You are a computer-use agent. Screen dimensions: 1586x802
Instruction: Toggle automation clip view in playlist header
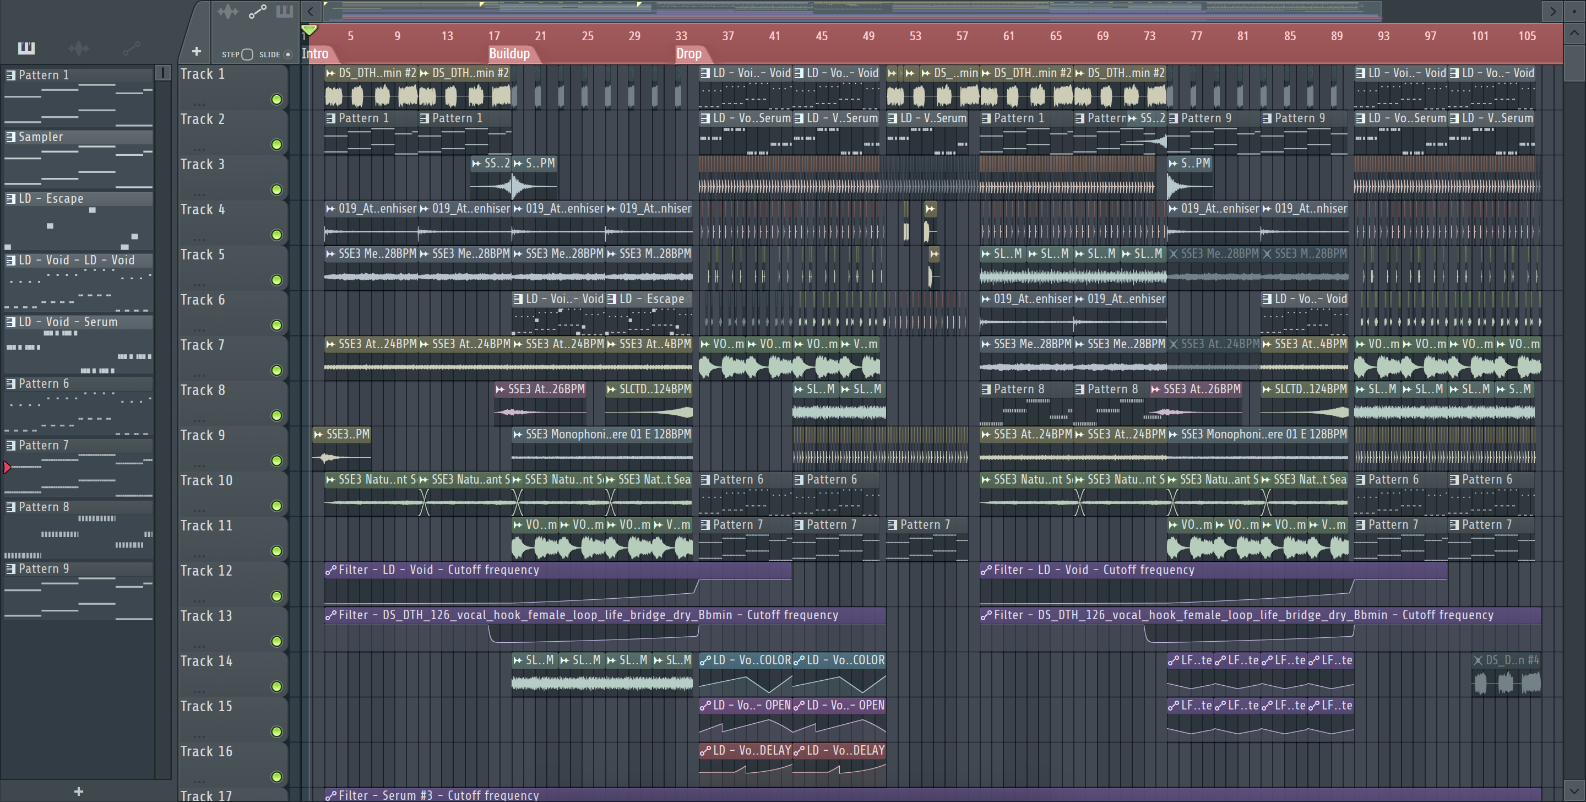(x=257, y=12)
